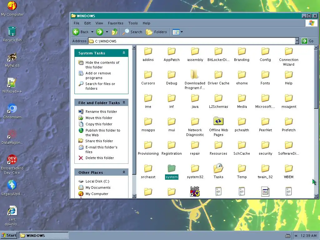Screen dimensions: 320x240
Task: Click the Go button
Action: 307,41
